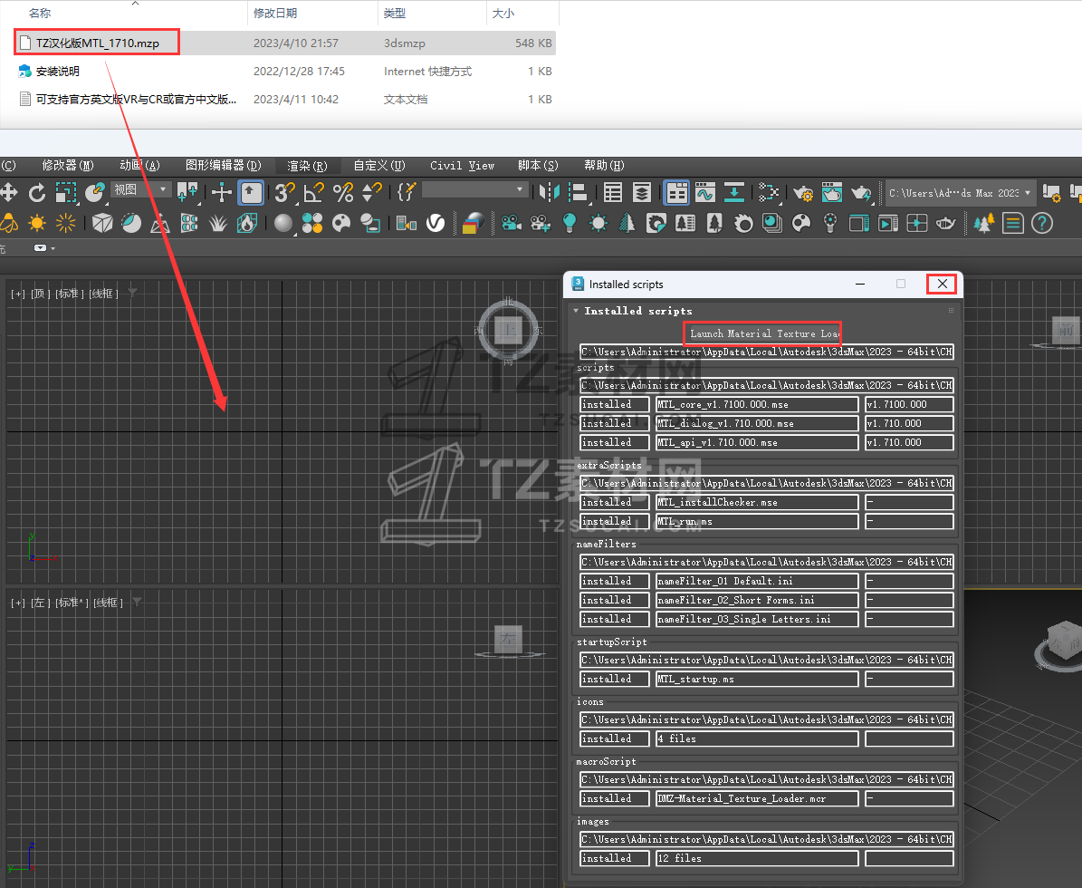Toggle Keyboard Shortcut Override button
This screenshot has height=888, width=1082.
pos(251,192)
